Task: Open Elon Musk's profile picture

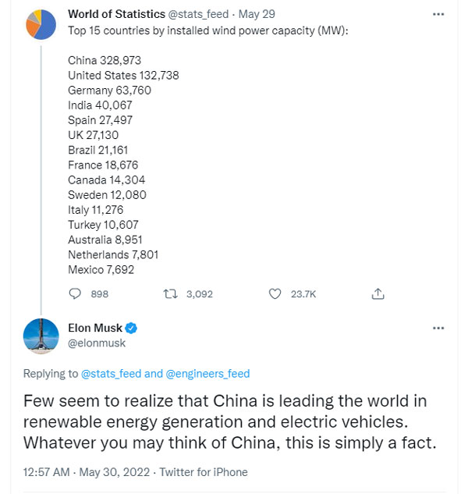Action: tap(41, 336)
